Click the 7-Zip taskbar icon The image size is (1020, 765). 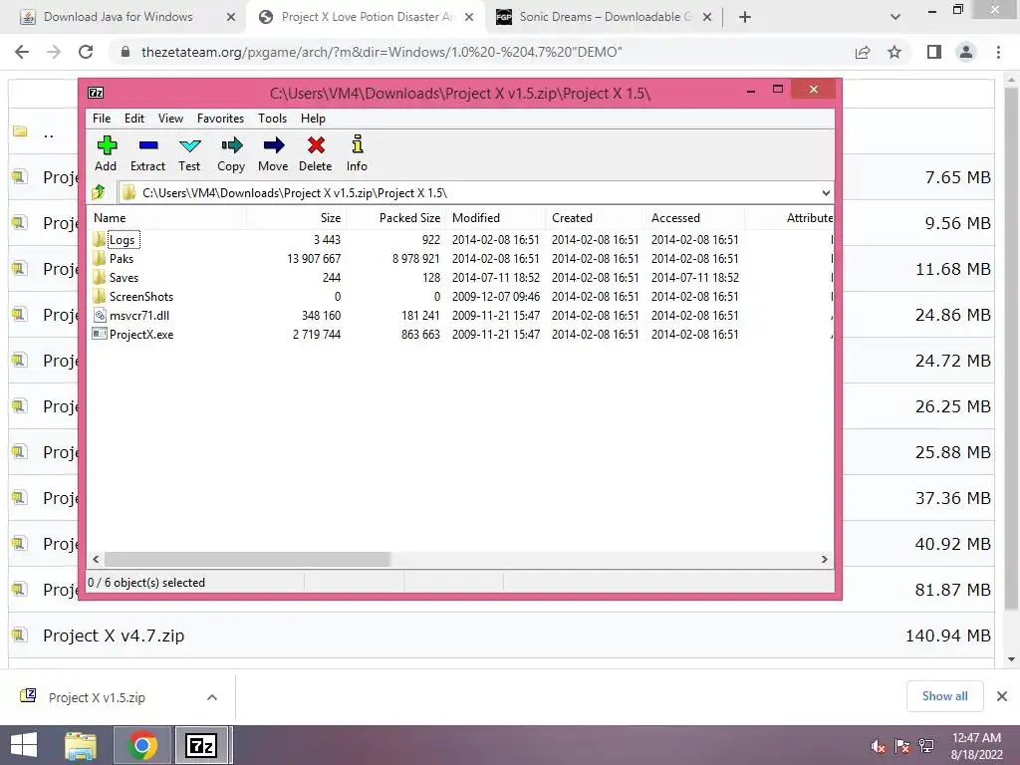point(201,745)
